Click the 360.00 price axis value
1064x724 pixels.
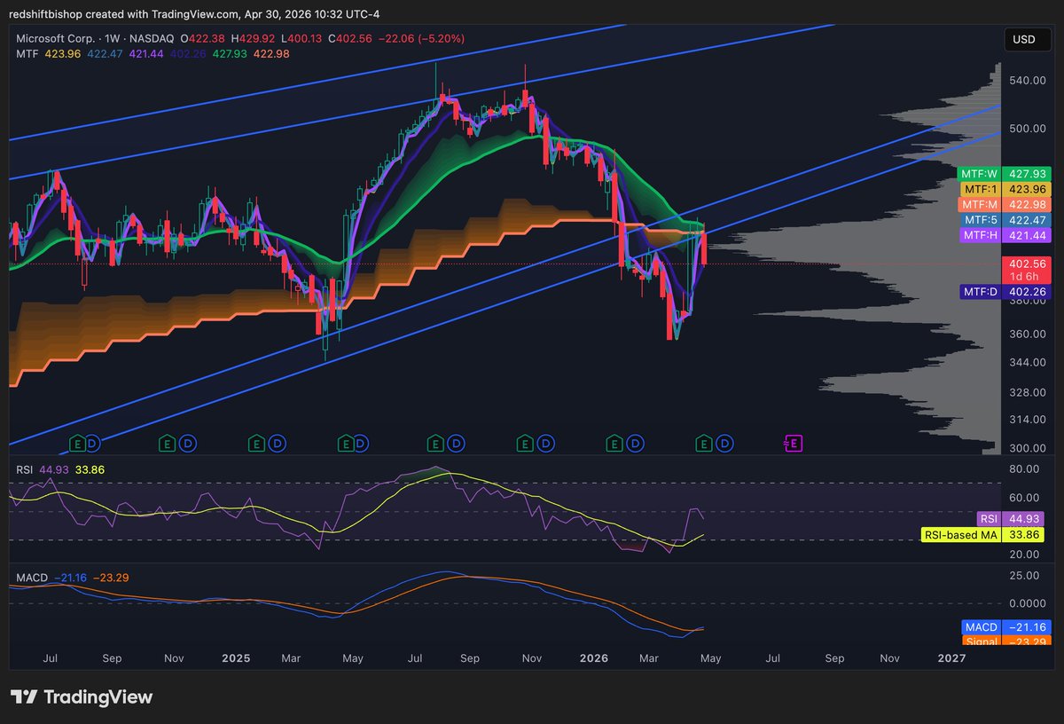(x=1029, y=334)
